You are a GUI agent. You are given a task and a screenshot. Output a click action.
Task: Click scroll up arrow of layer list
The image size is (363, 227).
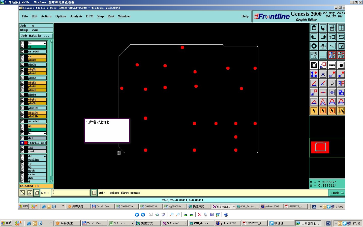[x=52, y=42]
